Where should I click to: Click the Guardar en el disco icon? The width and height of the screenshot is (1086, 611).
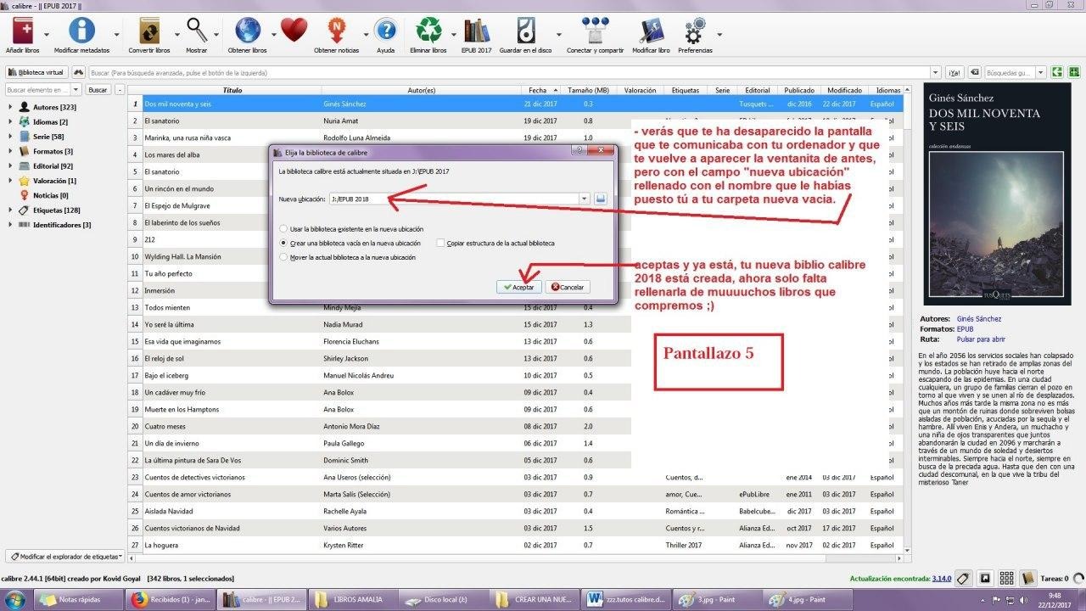(526, 31)
